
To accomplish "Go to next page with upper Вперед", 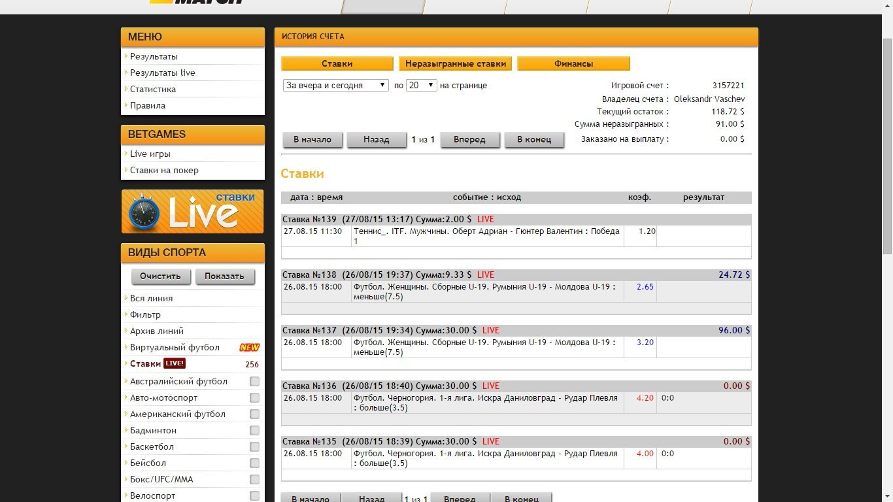I will tap(469, 140).
